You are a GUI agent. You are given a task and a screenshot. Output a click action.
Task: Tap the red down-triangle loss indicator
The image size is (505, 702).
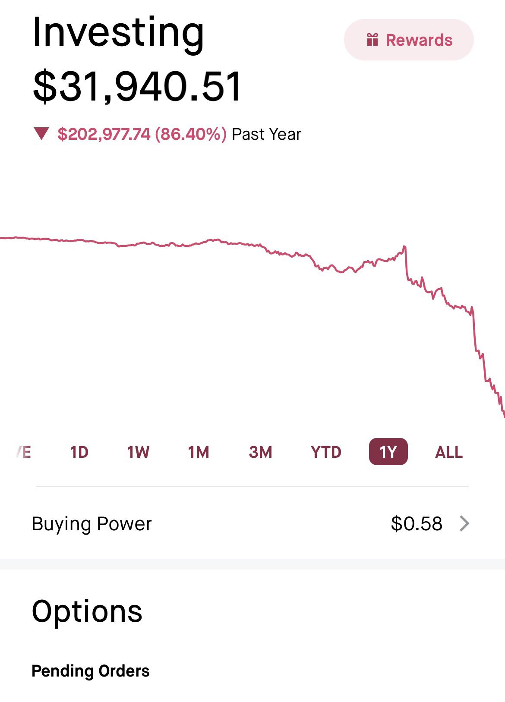click(x=41, y=133)
